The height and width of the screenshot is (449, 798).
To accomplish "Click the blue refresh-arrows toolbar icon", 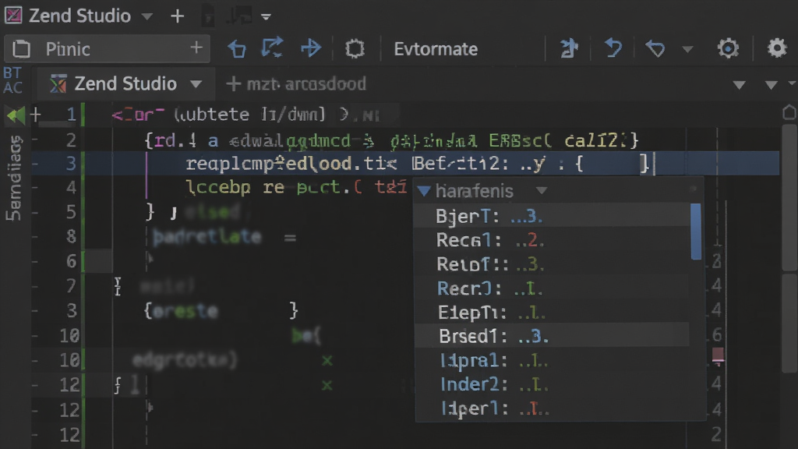I will tap(272, 48).
